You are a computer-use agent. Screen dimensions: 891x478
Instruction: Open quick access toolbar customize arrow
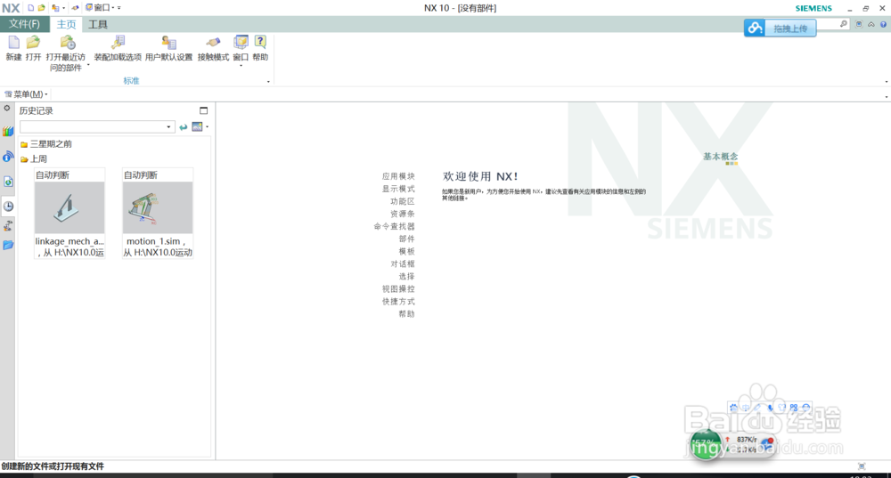click(x=119, y=8)
